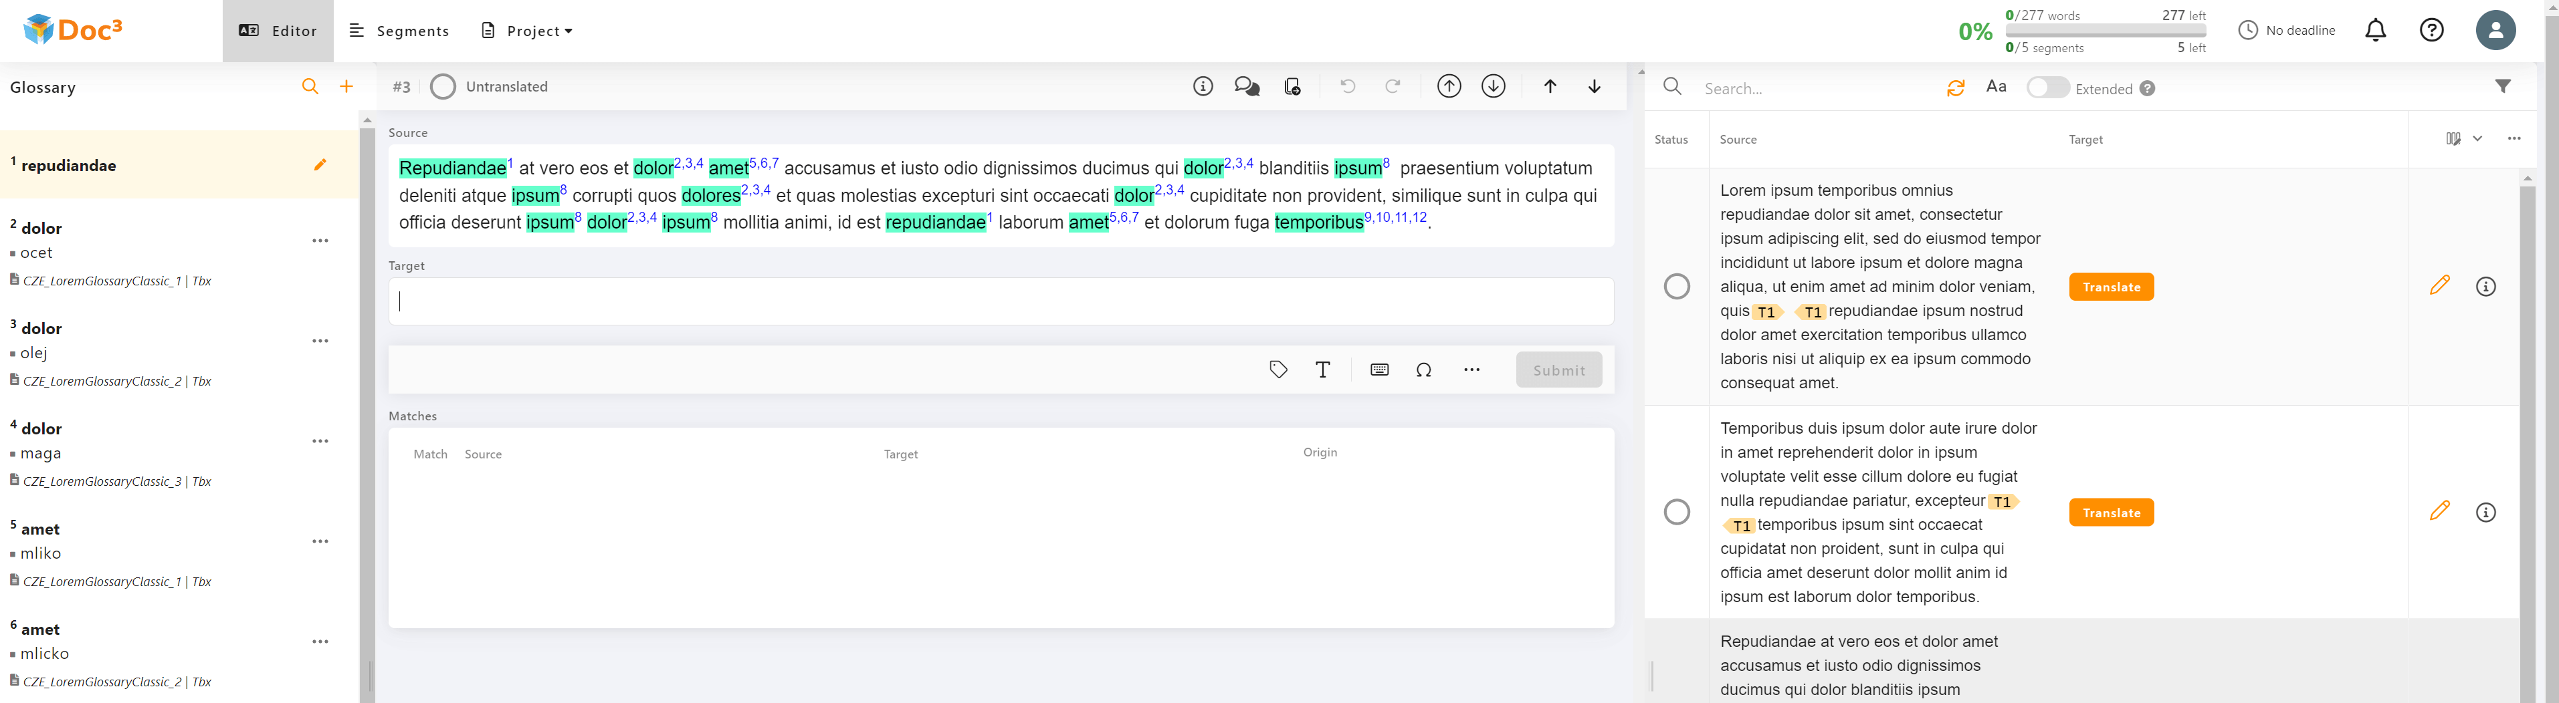This screenshot has height=703, width=2559.
Task: Click the orange sync icon
Action: click(x=1956, y=88)
